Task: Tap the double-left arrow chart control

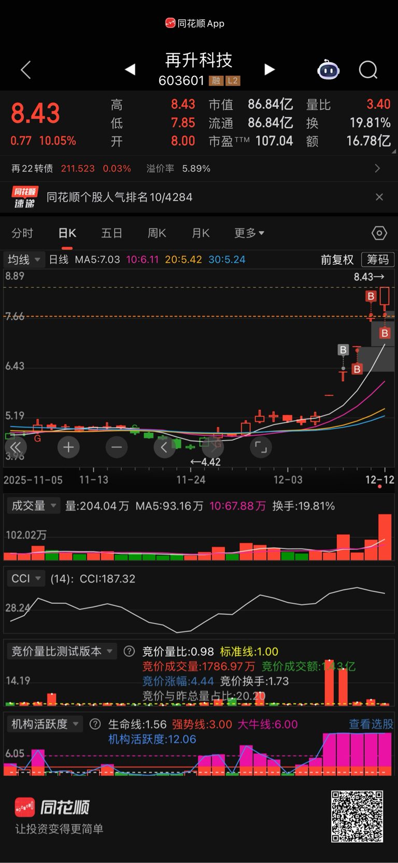Action: (16, 447)
